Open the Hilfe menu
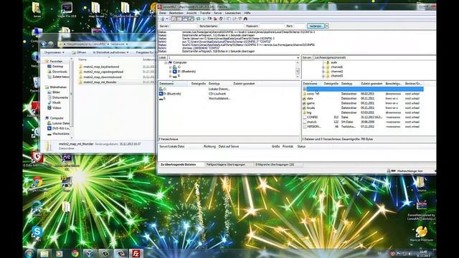This screenshot has width=459, height=258. coord(247,13)
